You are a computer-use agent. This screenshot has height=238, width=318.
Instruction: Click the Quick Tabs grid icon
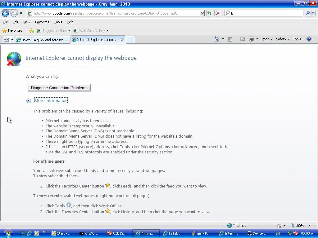click(x=6, y=40)
